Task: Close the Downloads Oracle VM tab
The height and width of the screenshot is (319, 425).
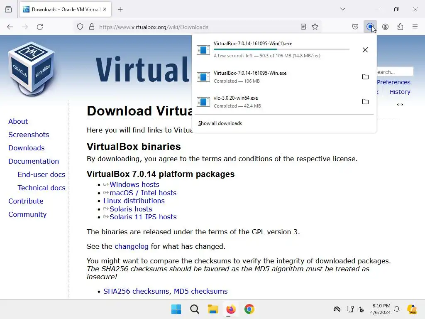Action: [105, 9]
